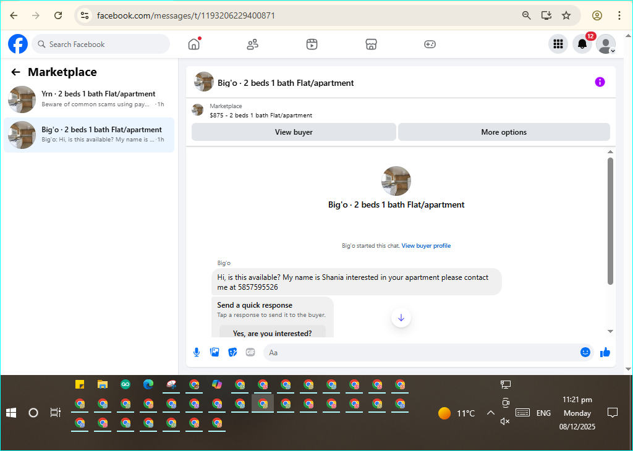The width and height of the screenshot is (633, 451).
Task: Select the Big'o conversation in the list
Action: point(89,135)
